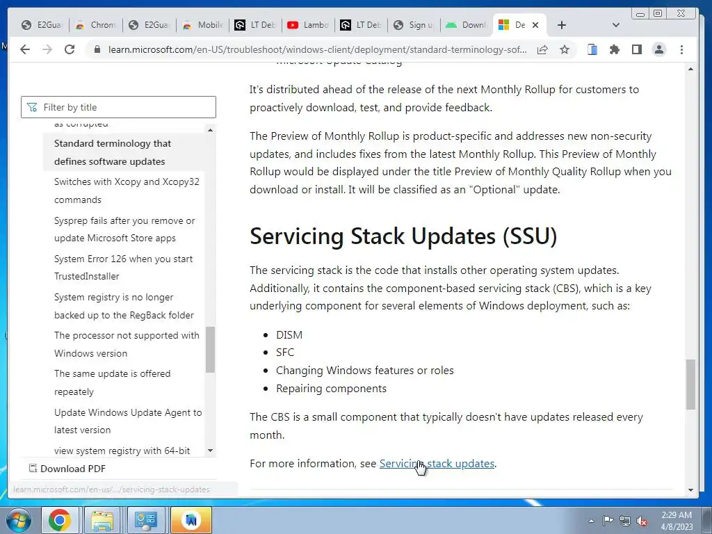This screenshot has height=534, width=712.
Task: Switch to the Downl tab
Action: click(x=467, y=25)
